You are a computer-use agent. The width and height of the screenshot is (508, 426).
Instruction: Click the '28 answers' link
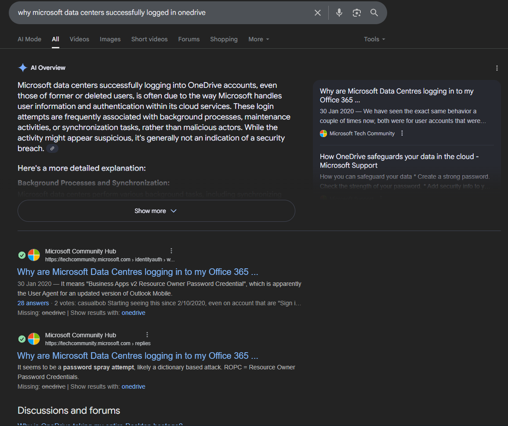click(x=33, y=303)
